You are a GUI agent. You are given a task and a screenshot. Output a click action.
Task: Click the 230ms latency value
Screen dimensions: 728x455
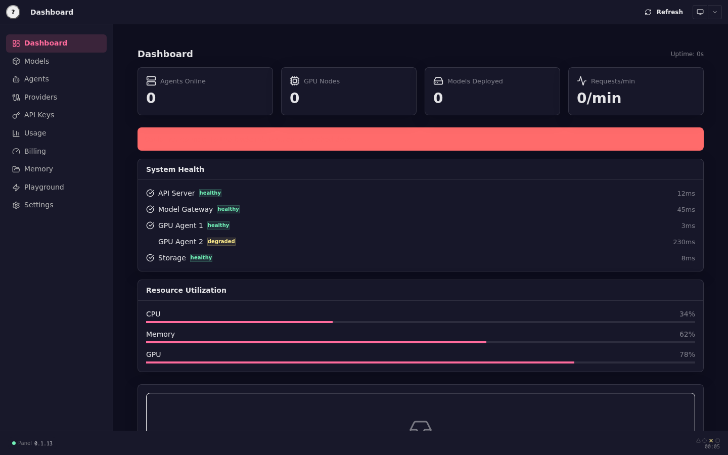684,242
